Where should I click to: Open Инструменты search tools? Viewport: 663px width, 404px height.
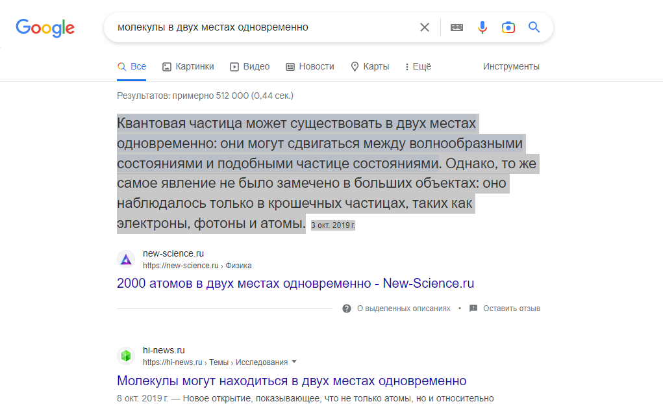pyautogui.click(x=511, y=66)
